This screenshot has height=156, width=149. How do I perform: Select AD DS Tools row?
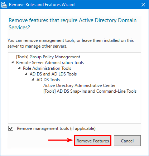48,80
